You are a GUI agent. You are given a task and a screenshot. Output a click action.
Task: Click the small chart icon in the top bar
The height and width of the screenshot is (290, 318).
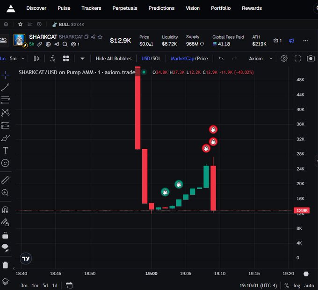(30, 24)
